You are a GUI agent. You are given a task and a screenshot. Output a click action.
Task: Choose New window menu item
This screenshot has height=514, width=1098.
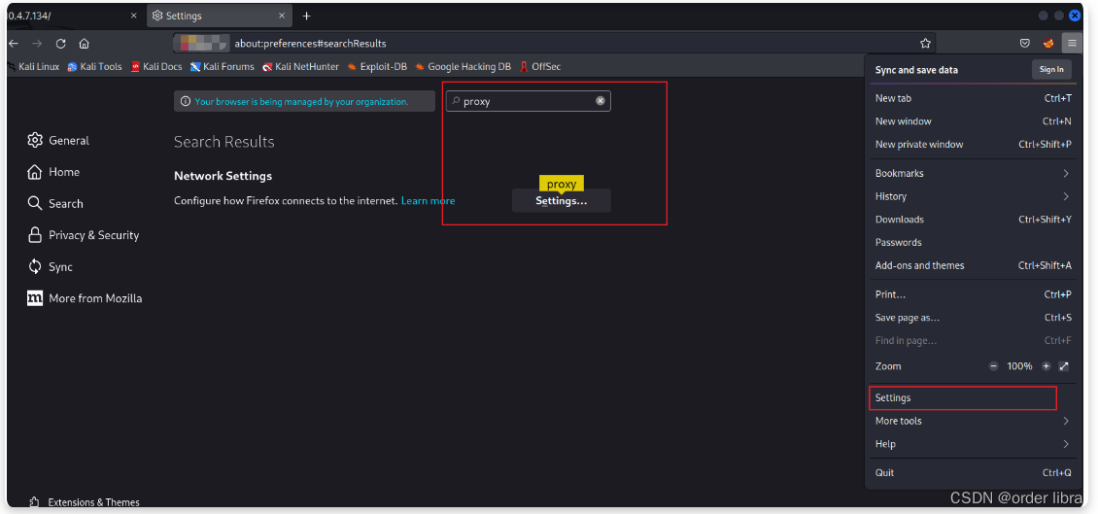click(x=974, y=121)
